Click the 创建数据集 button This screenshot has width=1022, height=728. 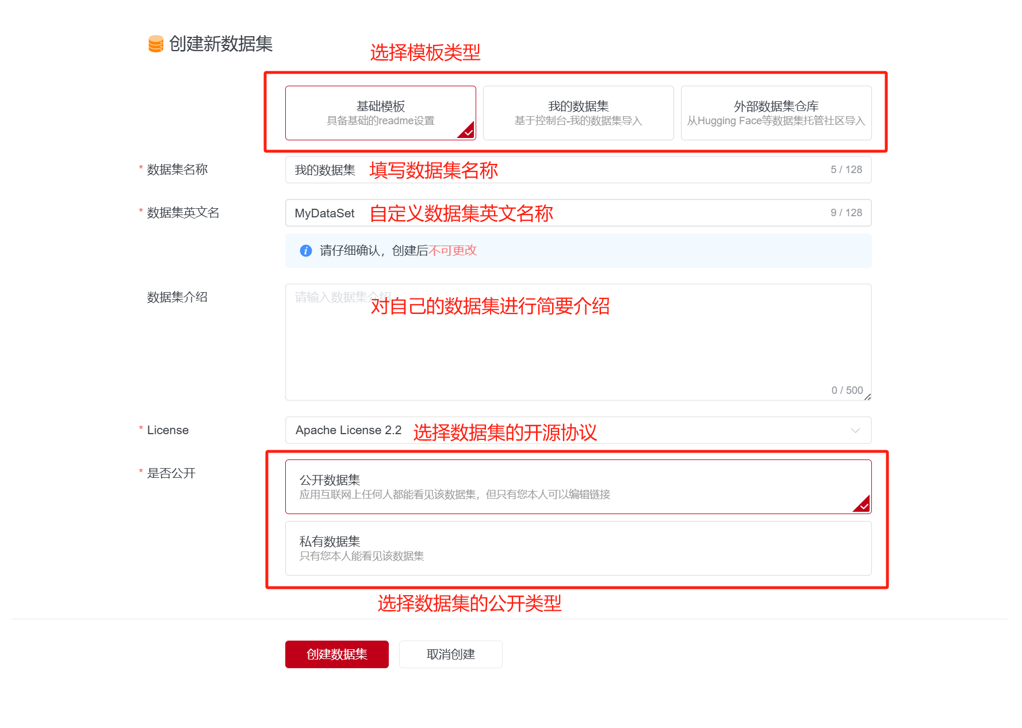336,654
